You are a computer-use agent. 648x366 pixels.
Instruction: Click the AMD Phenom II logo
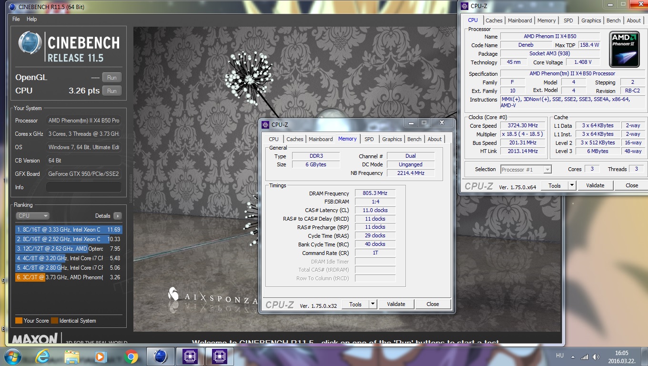click(624, 49)
